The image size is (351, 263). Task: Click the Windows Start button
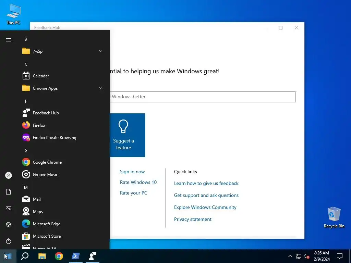coord(8,256)
